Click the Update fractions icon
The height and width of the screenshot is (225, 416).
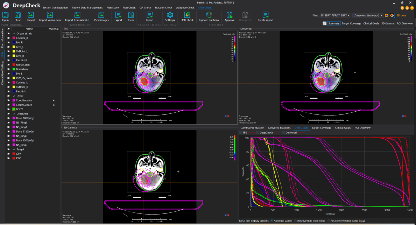(x=209, y=15)
